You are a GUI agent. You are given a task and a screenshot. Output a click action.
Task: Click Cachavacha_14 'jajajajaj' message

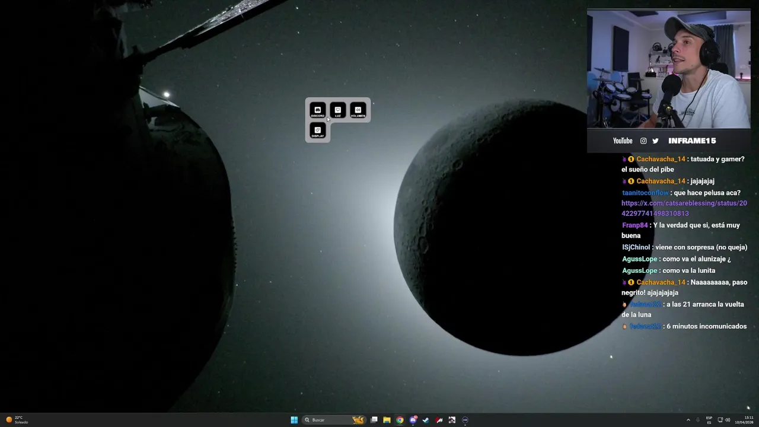668,181
